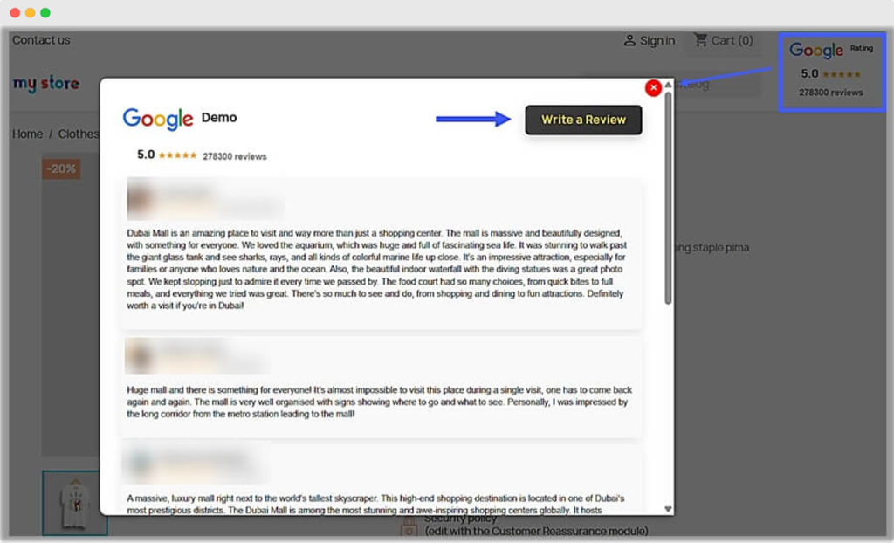Open the Clothes breadcrumb link
The height and width of the screenshot is (543, 894).
coord(79,134)
